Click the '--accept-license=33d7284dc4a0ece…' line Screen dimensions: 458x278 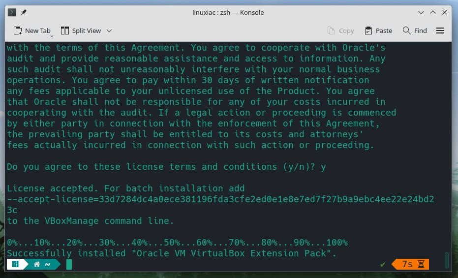[220, 199]
